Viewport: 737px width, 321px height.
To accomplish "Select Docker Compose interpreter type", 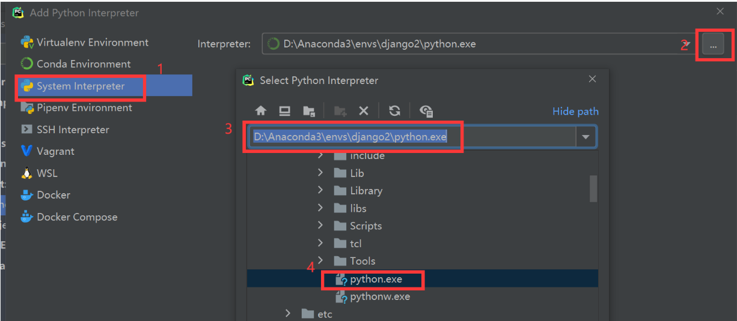I will pyautogui.click(x=76, y=217).
